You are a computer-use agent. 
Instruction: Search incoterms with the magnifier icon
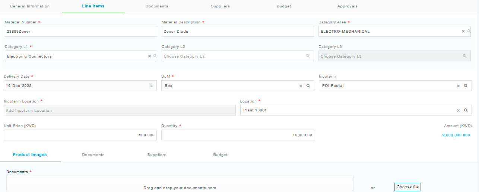tap(466, 85)
